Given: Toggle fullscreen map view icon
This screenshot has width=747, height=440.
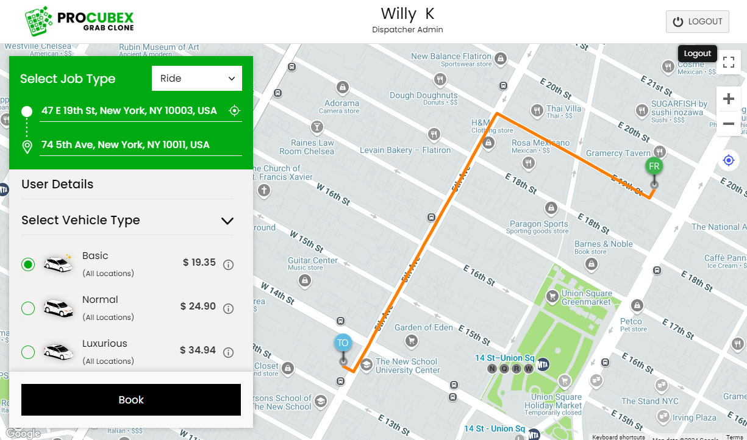Looking at the screenshot, I should (728, 62).
